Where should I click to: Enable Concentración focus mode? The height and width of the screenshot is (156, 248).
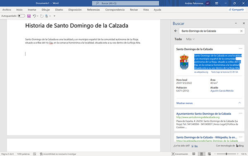point(180,154)
